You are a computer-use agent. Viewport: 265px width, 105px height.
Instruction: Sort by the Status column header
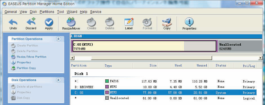(x=221, y=66)
